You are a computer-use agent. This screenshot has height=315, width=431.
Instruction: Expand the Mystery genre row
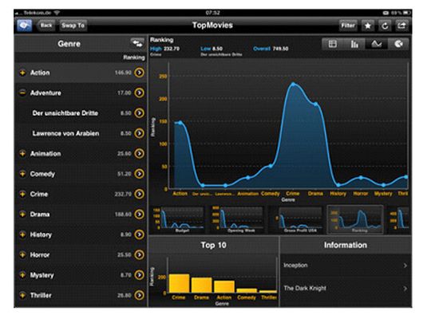[22, 275]
